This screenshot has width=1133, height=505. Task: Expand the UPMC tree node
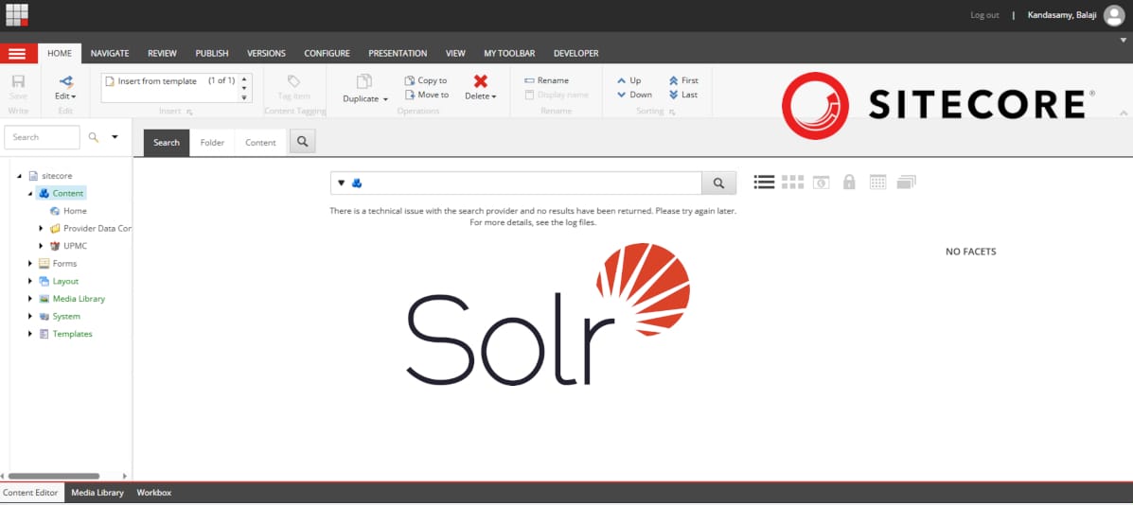coord(42,246)
